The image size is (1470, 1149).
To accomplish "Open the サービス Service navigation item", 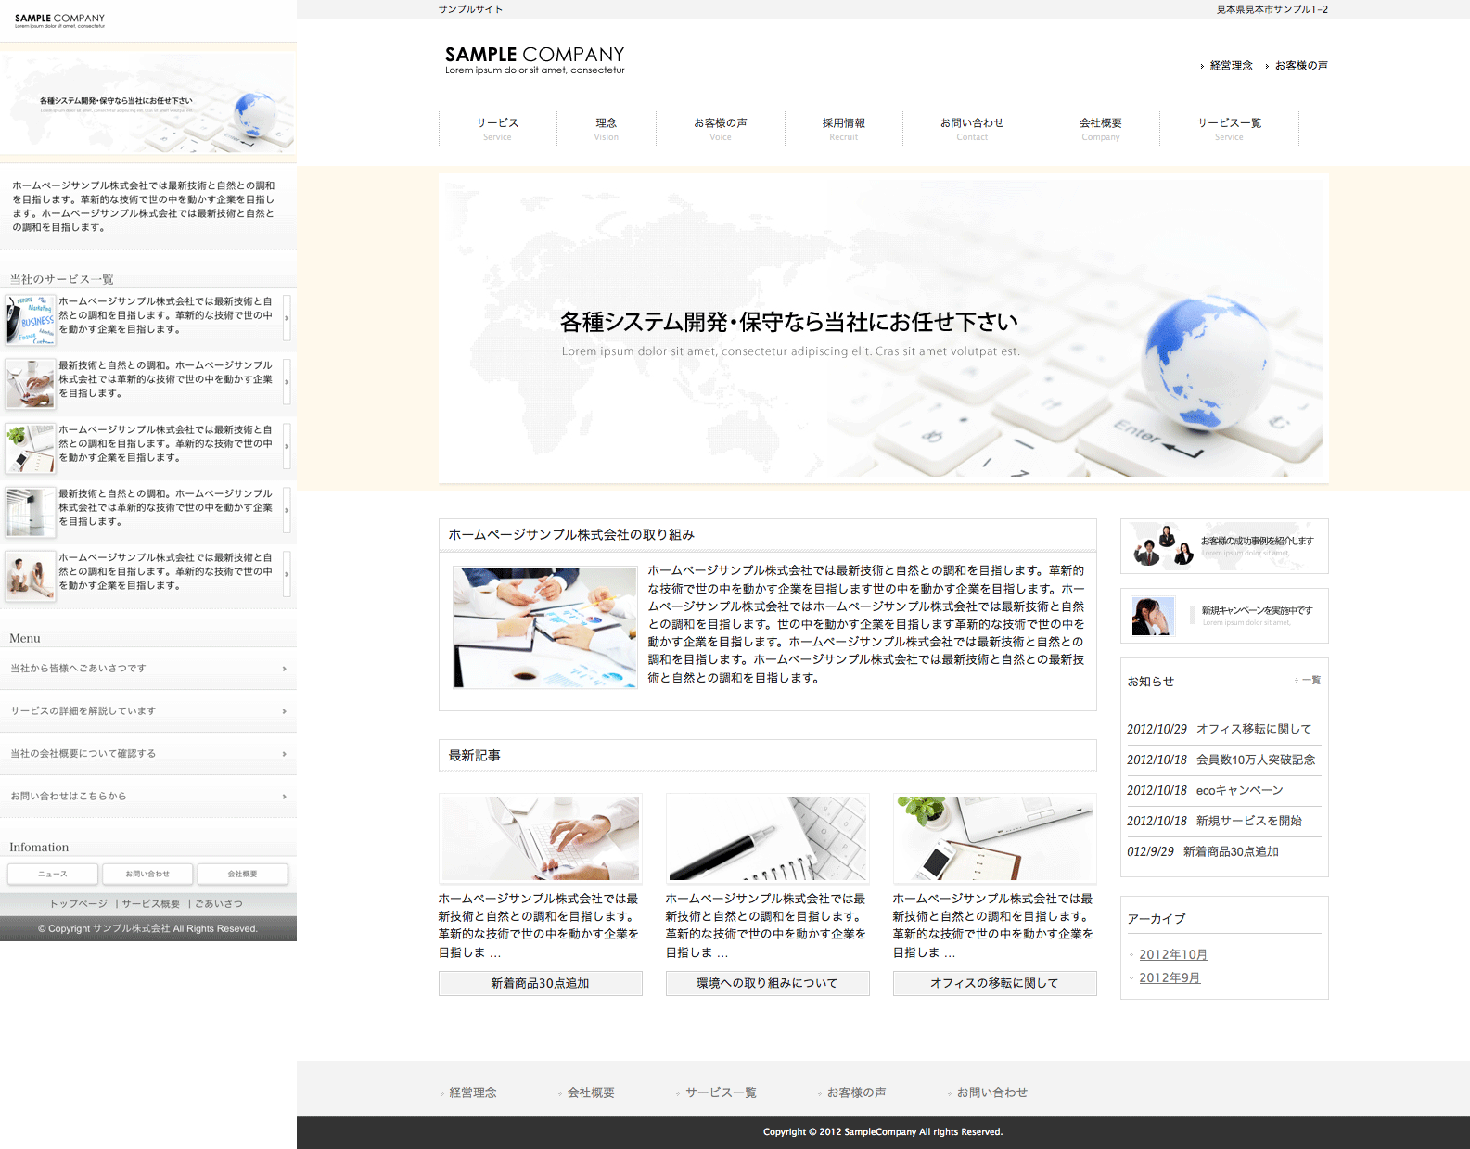I will click(x=497, y=129).
